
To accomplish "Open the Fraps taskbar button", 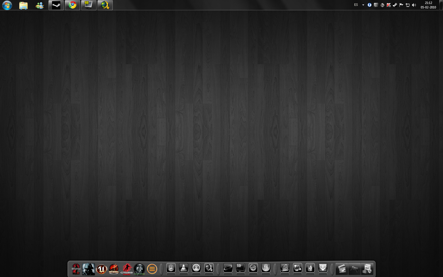I will point(89,5).
